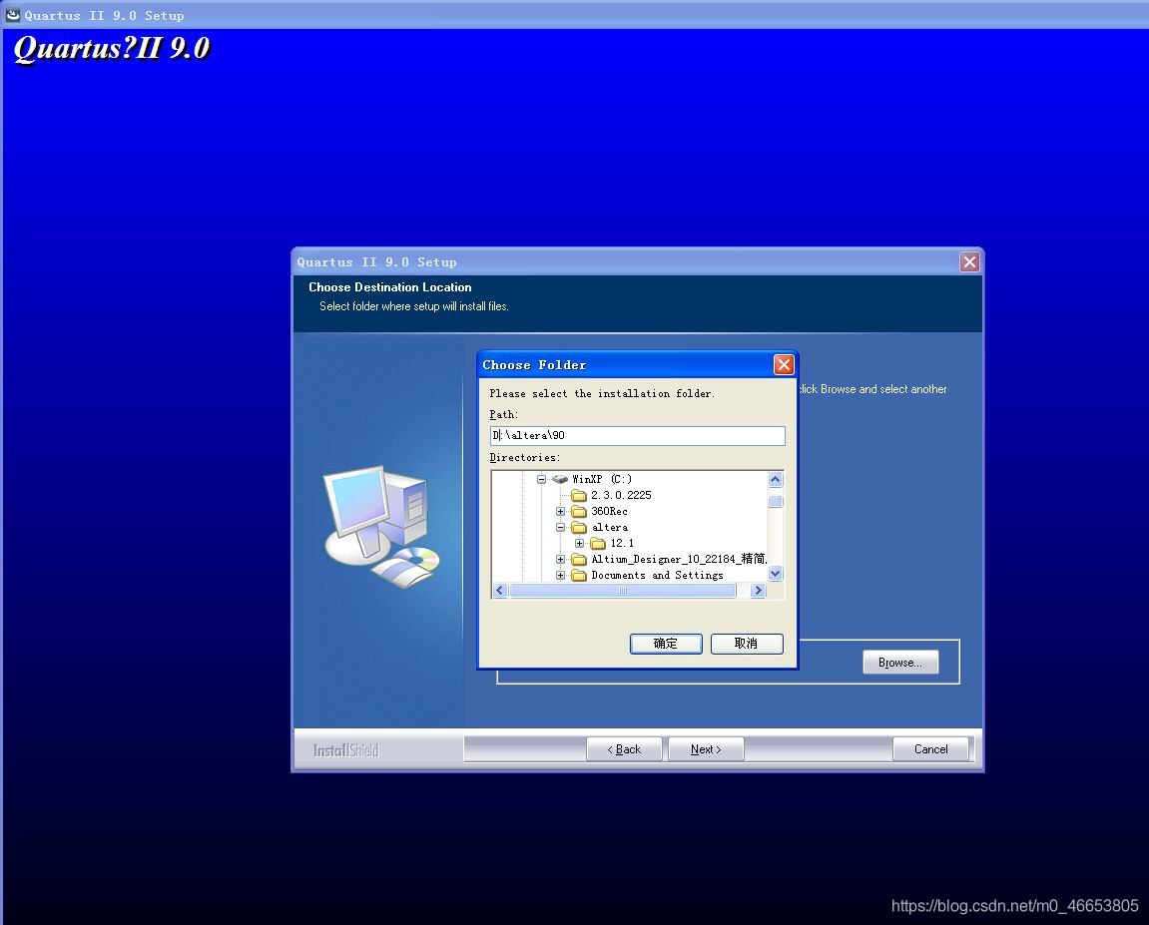1149x925 pixels.
Task: Select the WinXP (C:) drive icon
Action: [x=560, y=479]
